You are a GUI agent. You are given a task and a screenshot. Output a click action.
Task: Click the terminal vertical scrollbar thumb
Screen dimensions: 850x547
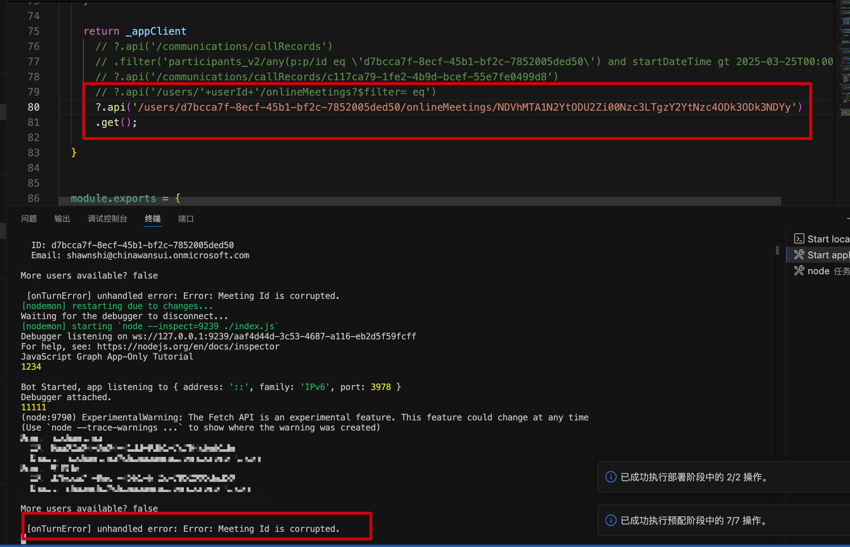coord(777,250)
